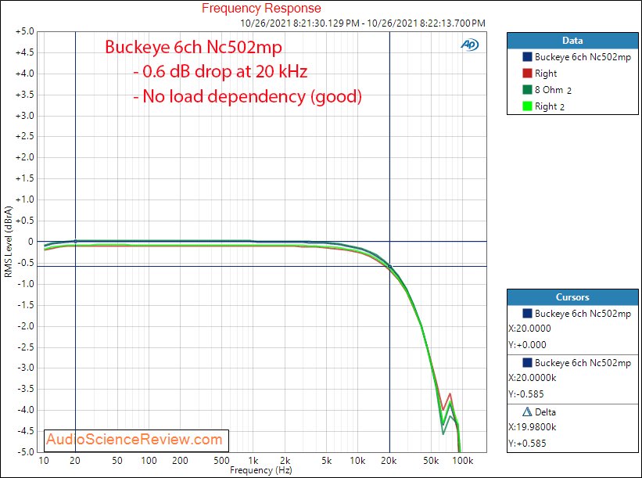
Task: Click the 500 tick on the frequency axis
Action: coord(221,461)
